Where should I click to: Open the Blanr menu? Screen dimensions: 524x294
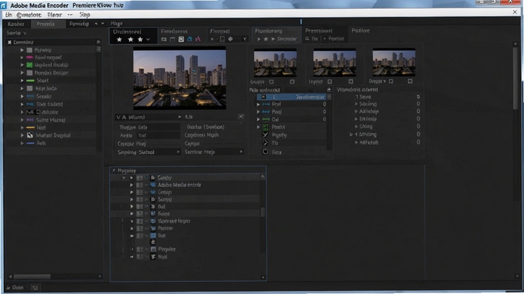click(x=54, y=14)
